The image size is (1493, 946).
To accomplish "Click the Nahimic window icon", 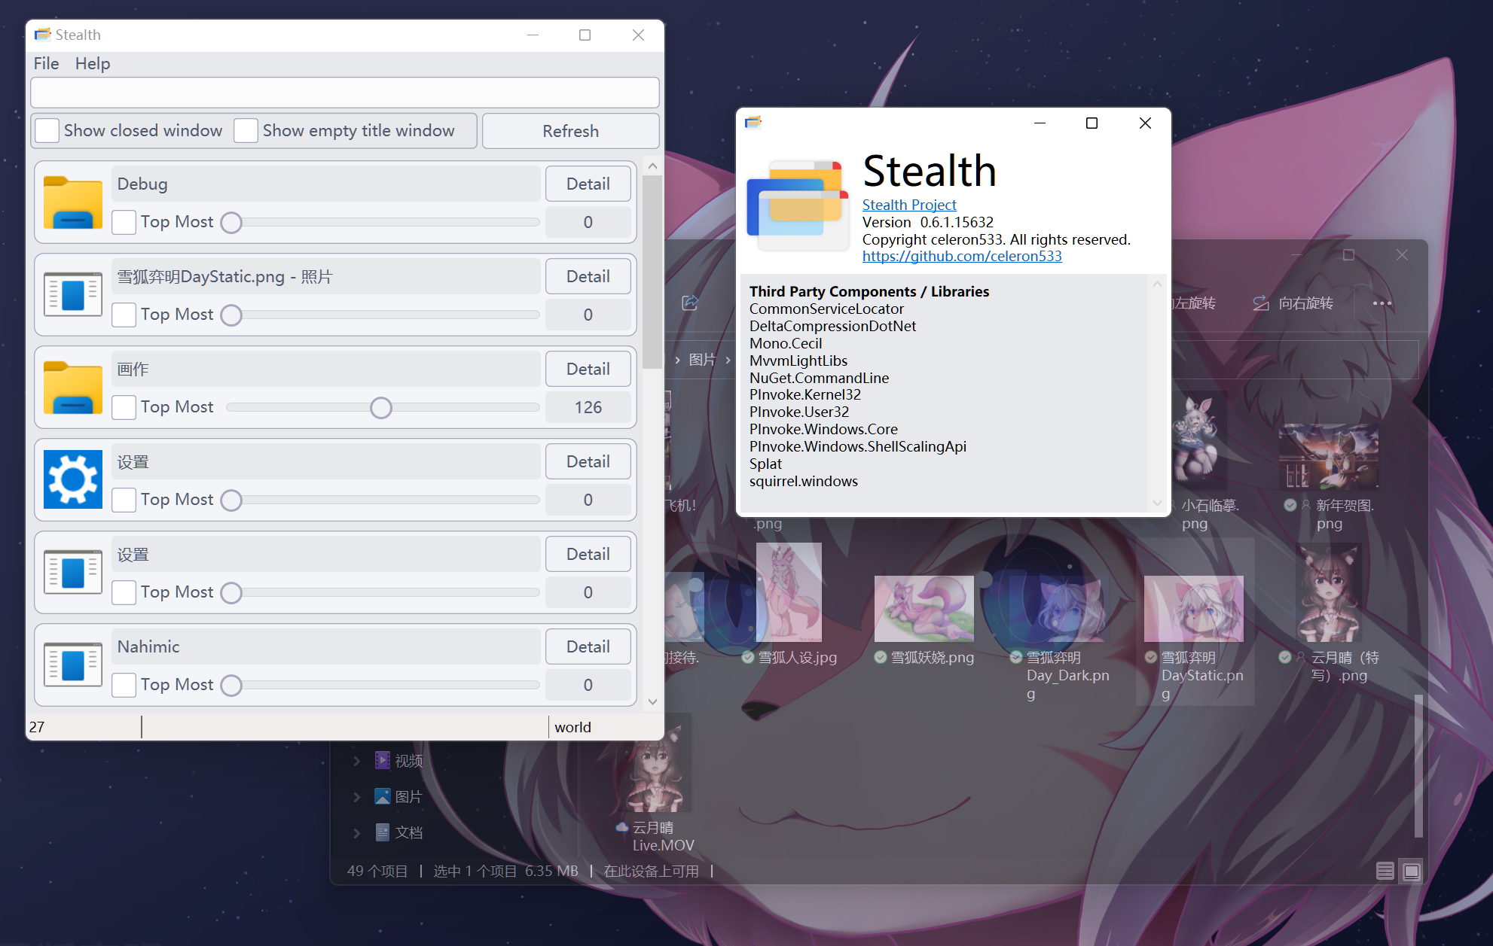I will (x=72, y=665).
